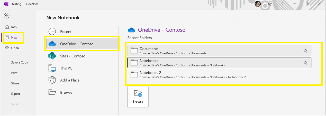The width and height of the screenshot is (326, 116).
Task: Click the Recent Folders label
Action: [x=140, y=38]
